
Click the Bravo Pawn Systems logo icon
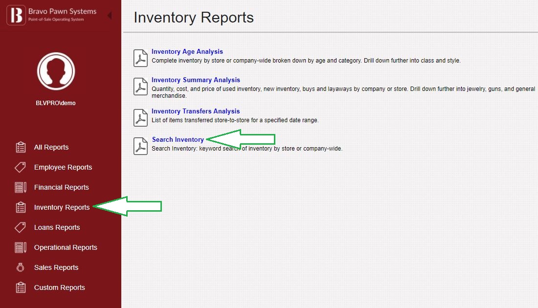tap(16, 15)
